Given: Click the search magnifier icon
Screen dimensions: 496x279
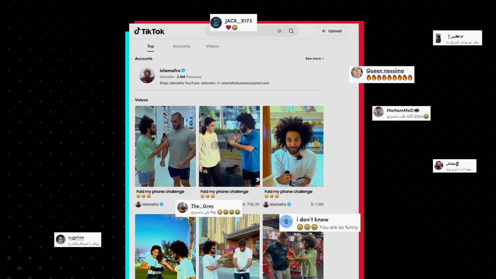Looking at the screenshot, I should [x=291, y=31].
